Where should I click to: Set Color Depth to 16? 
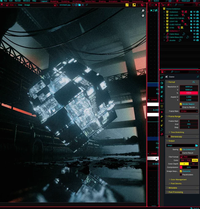coord(193,164)
